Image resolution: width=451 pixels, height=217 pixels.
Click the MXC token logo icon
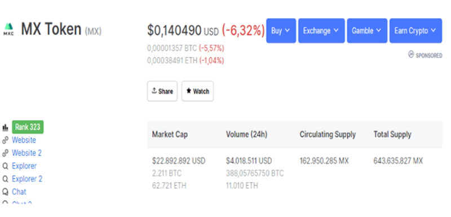point(8,29)
